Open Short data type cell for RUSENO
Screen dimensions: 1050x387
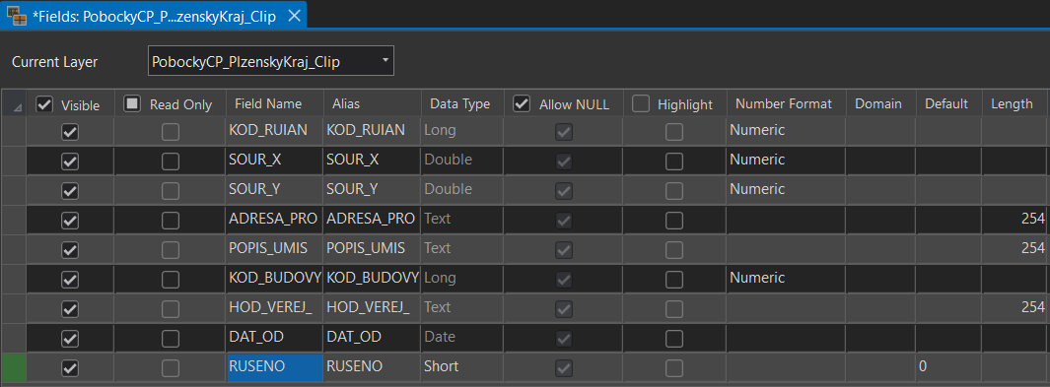(462, 367)
